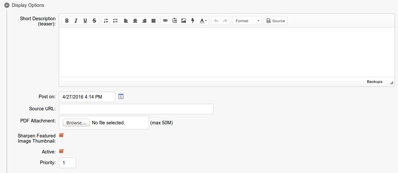Apply italic formatting
Image resolution: width=398 pixels, height=173 pixels.
[x=76, y=21]
